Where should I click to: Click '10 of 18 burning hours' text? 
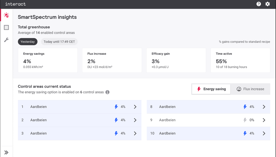[x=231, y=67]
